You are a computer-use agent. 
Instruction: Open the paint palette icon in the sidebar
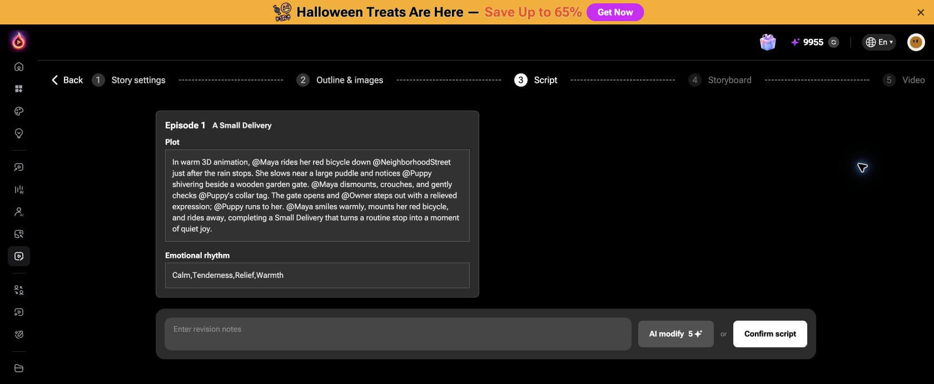pos(19,111)
